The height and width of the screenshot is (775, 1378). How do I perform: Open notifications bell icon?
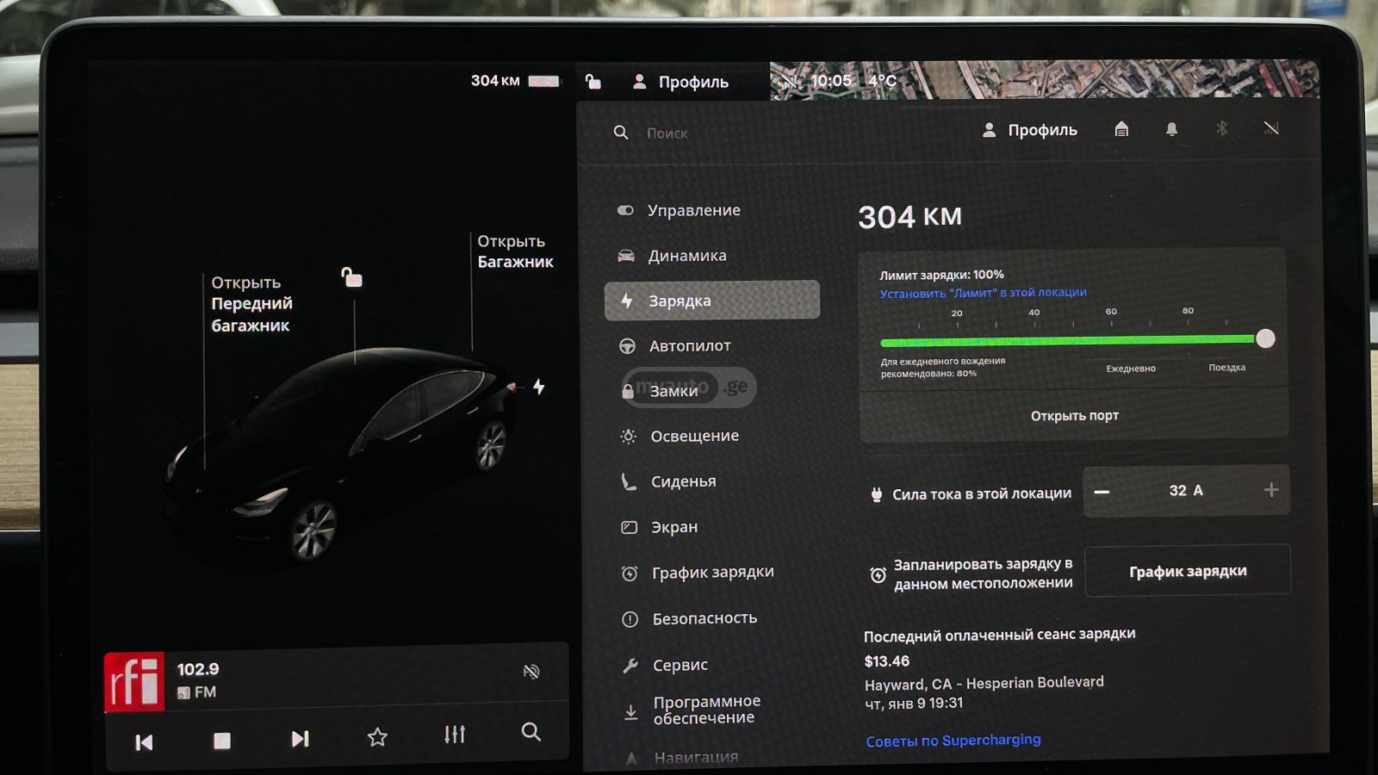[1171, 129]
